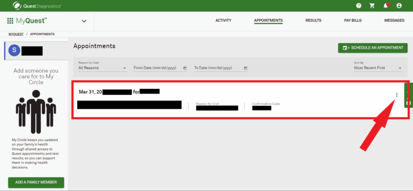The image size is (413, 191).
Task: Expand the MyQuest dropdown chevron
Action: pos(84,21)
